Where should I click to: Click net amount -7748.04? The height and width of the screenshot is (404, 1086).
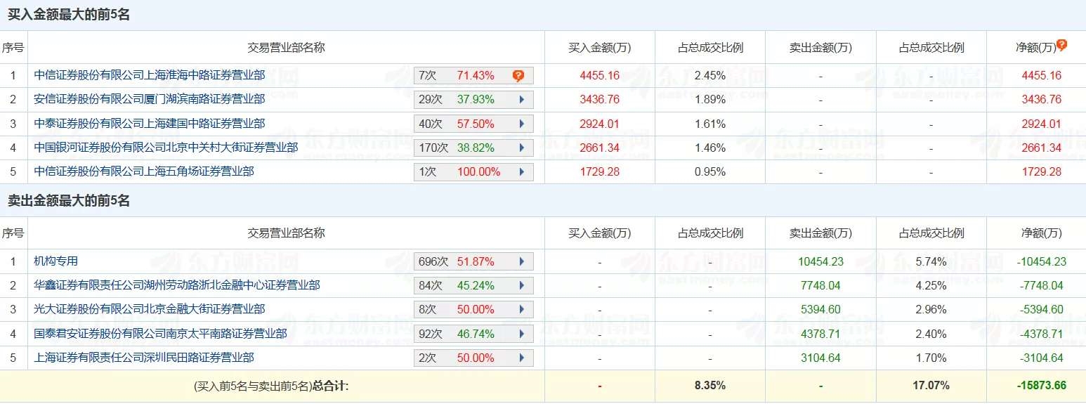[x=1041, y=285]
